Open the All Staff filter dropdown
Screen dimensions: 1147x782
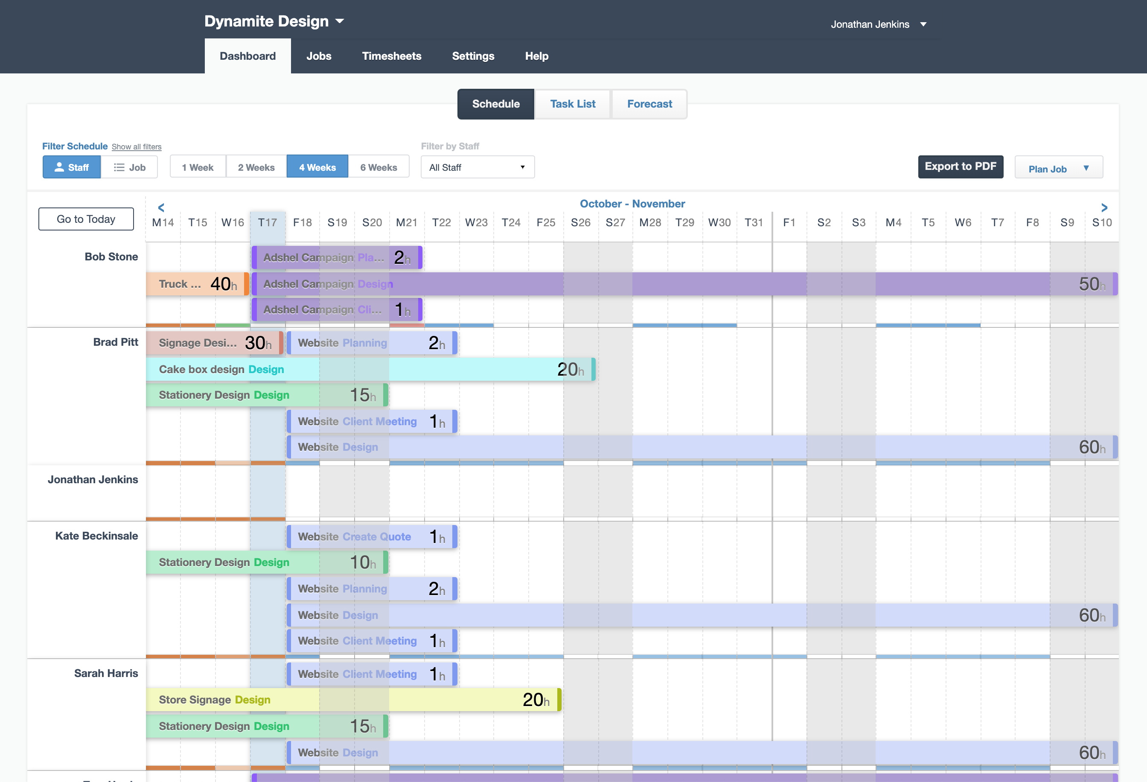477,167
